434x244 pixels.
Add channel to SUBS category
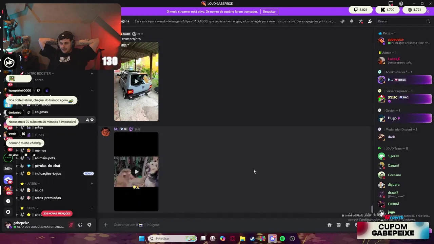click(x=92, y=208)
